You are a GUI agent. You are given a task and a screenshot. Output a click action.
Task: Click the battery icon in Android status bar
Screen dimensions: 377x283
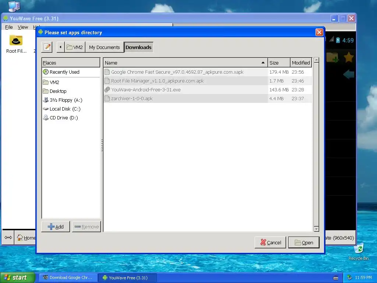coord(338,40)
